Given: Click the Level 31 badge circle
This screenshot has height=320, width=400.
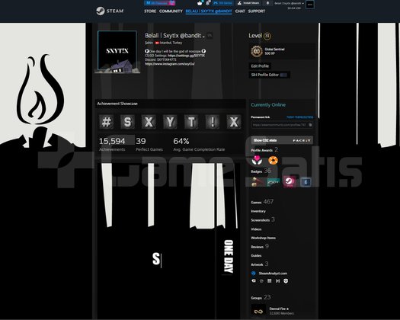Looking at the screenshot, I should pos(267,36).
